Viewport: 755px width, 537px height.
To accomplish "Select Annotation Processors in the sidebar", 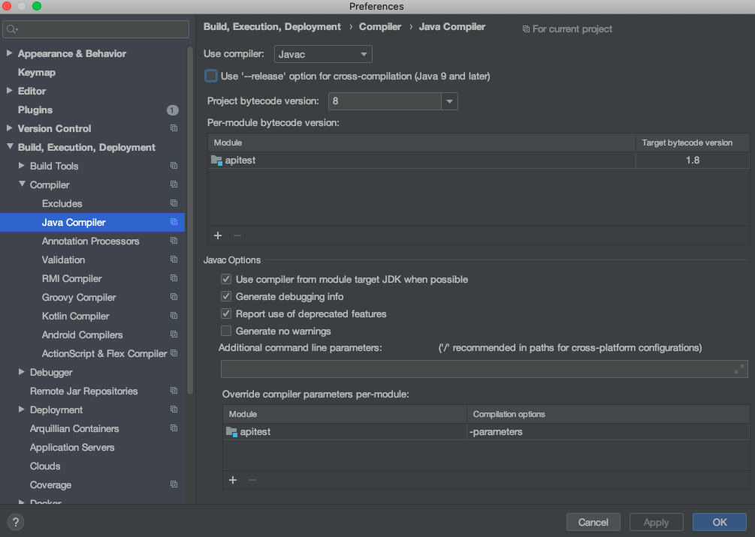I will point(90,241).
